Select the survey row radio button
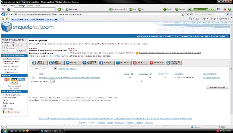Screen dimensions: 233x133 pos(33,78)
